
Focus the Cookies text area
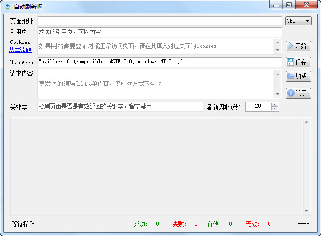(156, 46)
